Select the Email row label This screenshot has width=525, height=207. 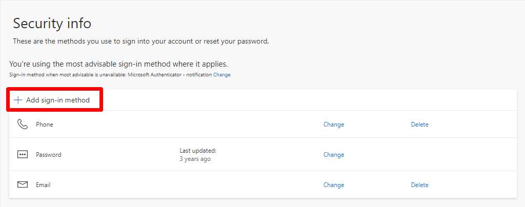pos(43,184)
